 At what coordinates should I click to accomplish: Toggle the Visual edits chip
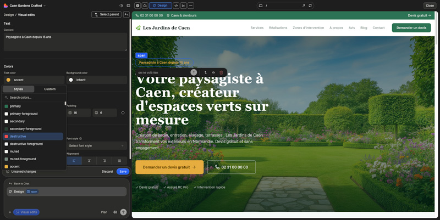click(26, 212)
